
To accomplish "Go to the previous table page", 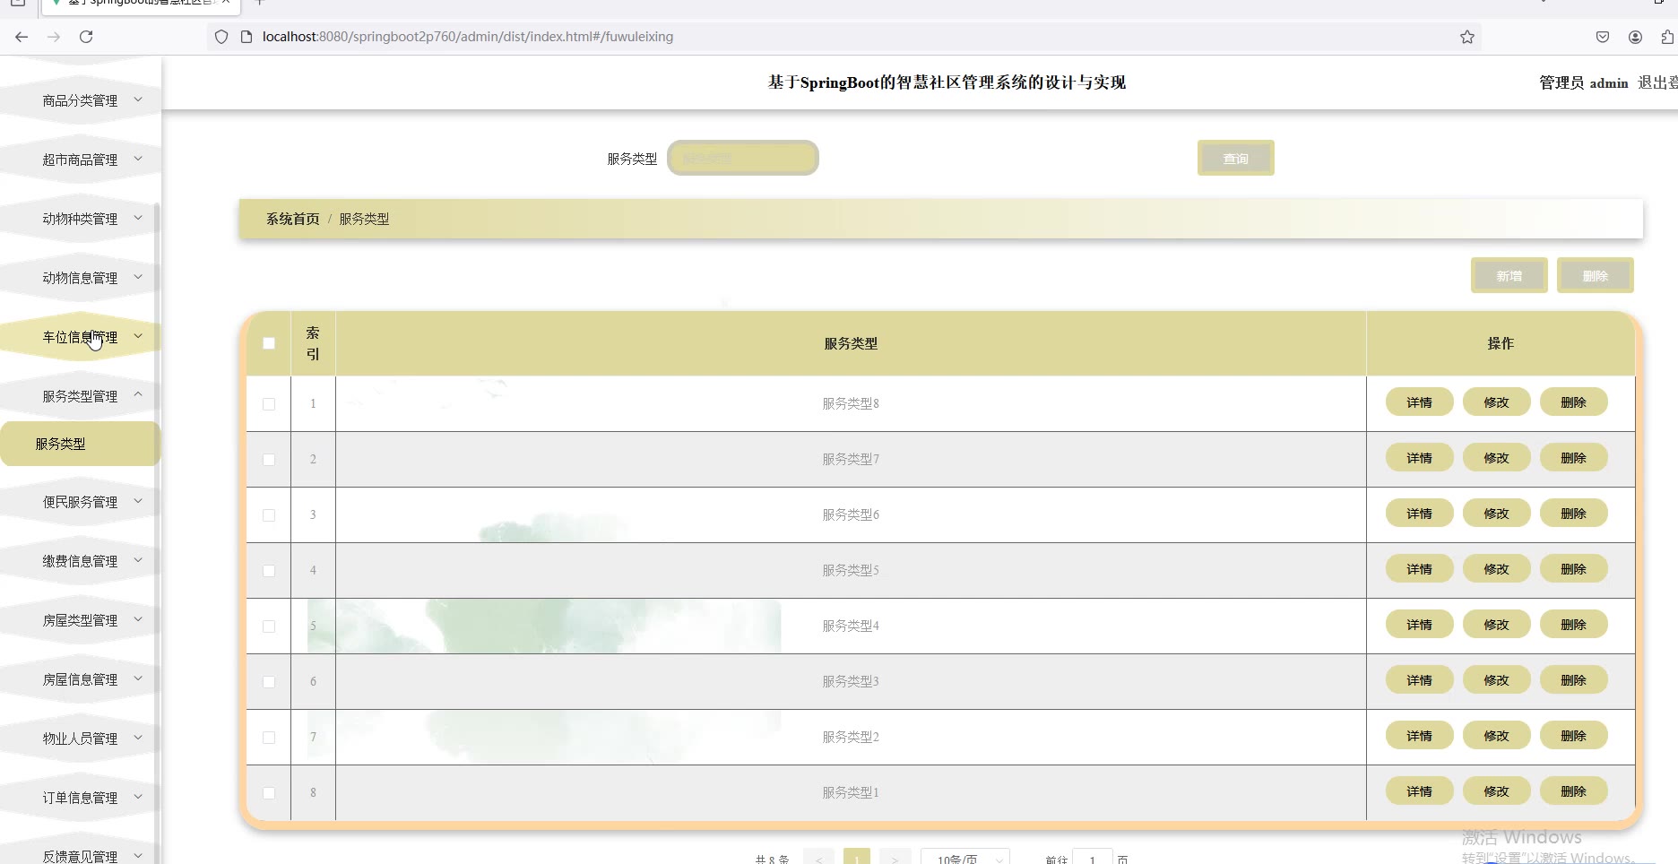I will click(818, 857).
